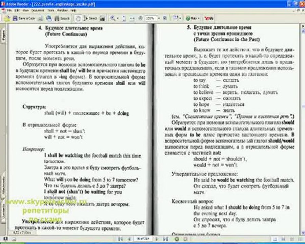The width and height of the screenshot is (305, 244).
Task: Select the Hand tool
Action: coord(78,19)
